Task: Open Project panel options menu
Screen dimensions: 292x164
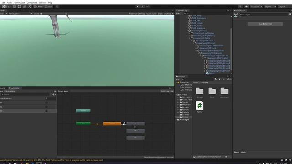Action: click(230, 76)
